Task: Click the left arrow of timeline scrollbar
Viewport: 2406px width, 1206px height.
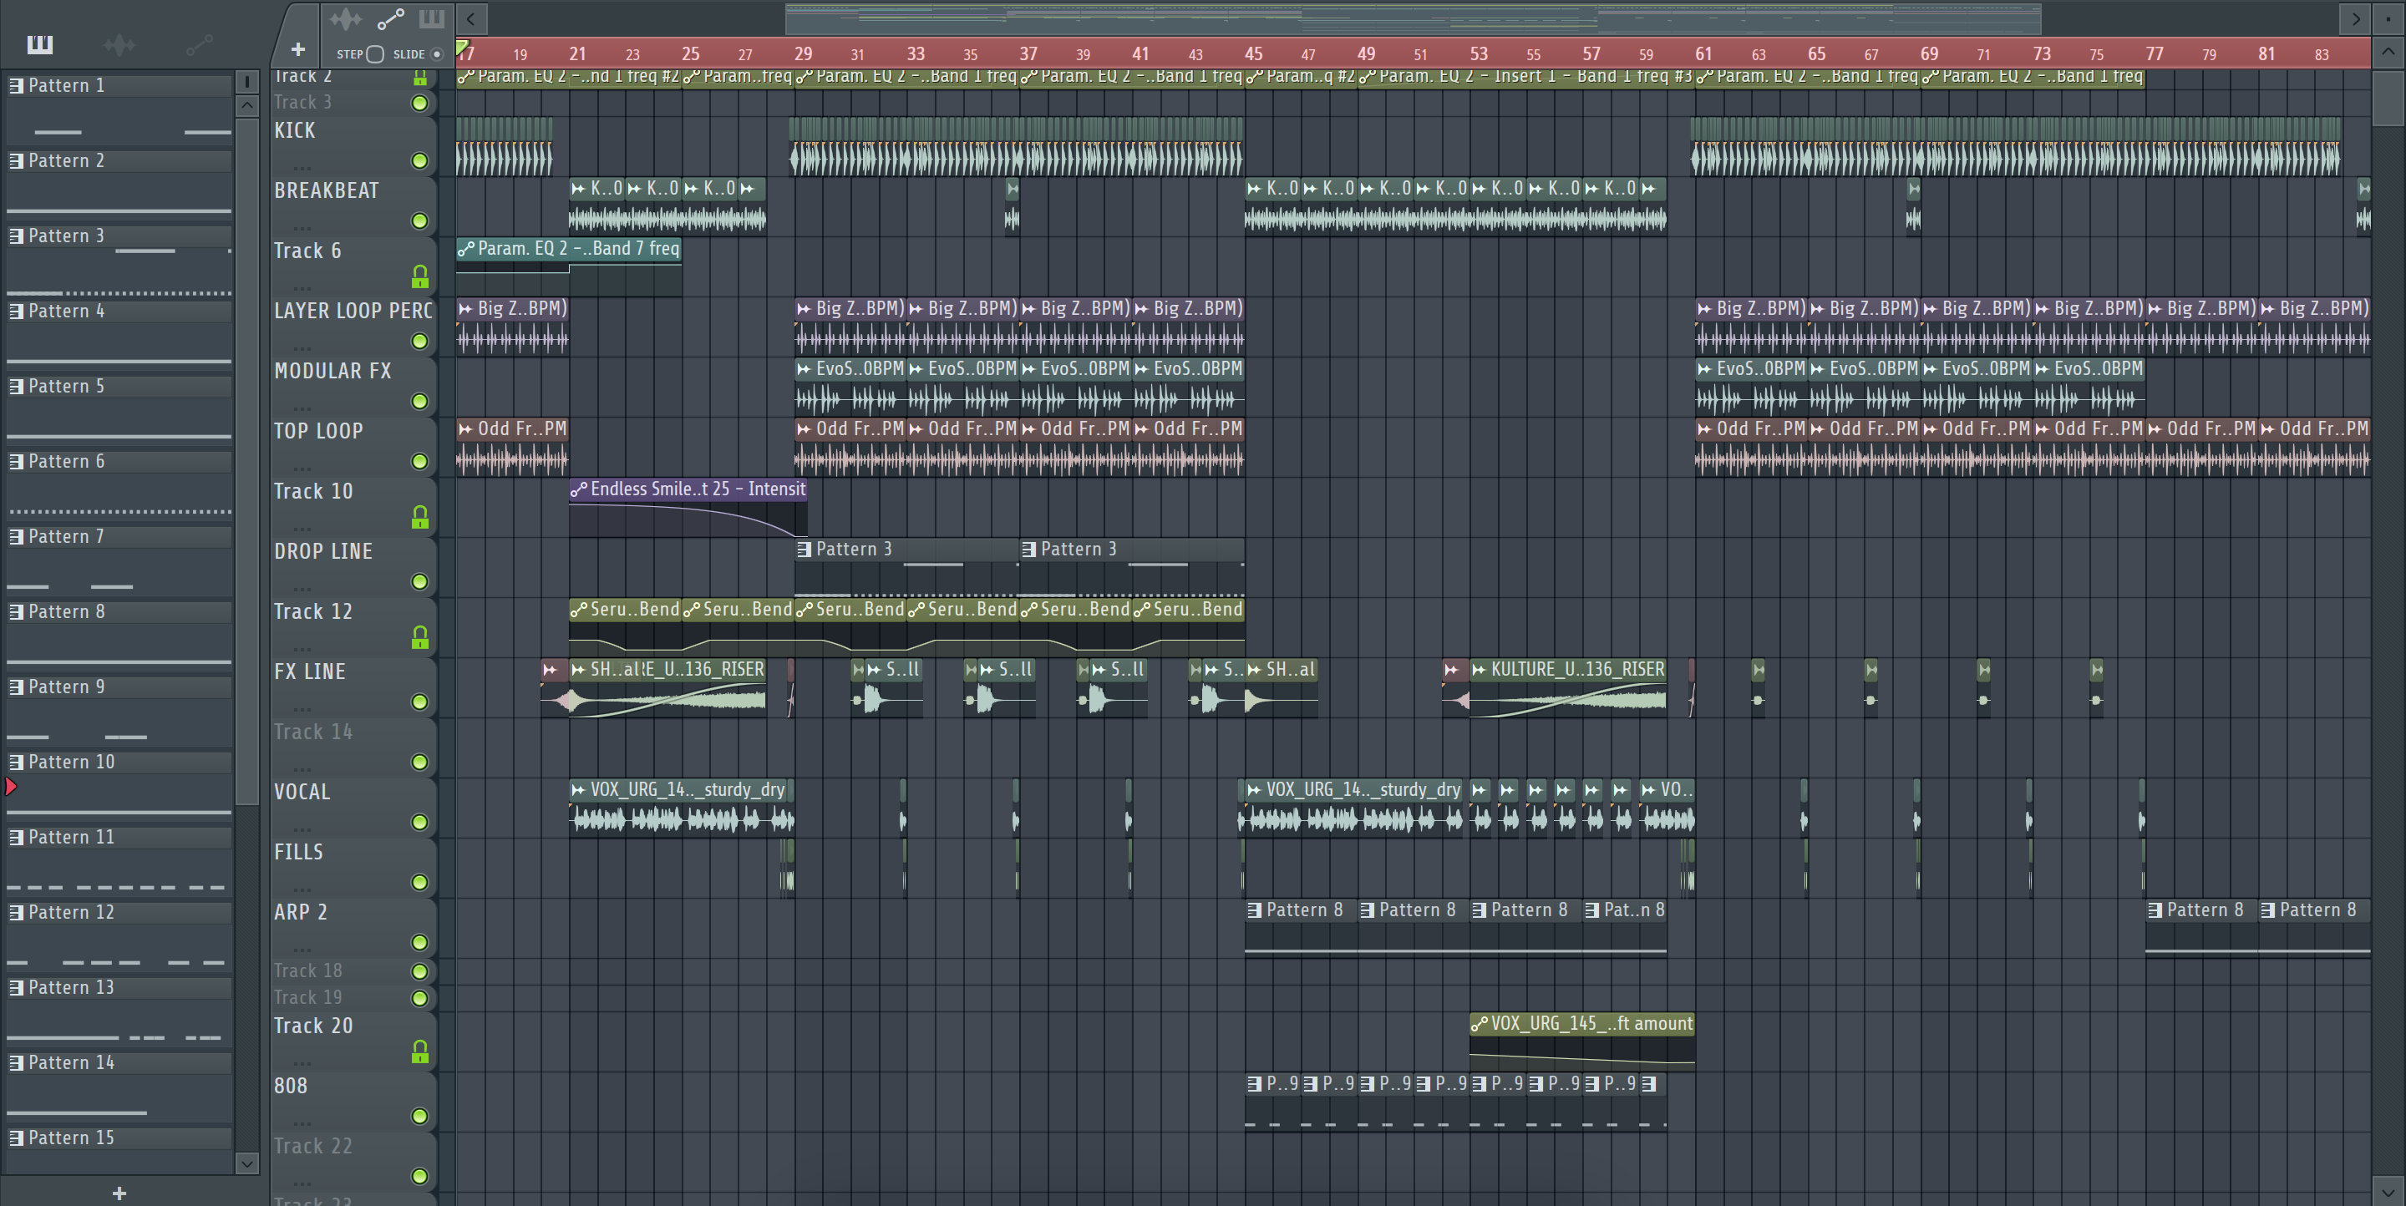Action: 470,18
